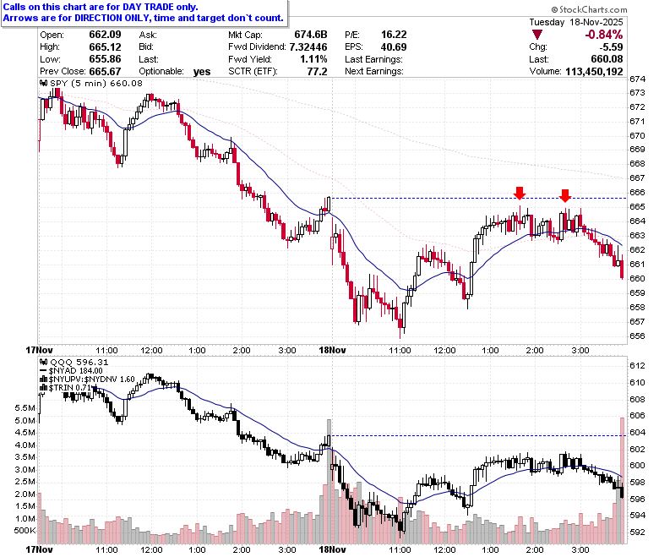Click the bar icon beside $NYUPV:$NYDNV legend
659x557 pixels.
(x=43, y=380)
